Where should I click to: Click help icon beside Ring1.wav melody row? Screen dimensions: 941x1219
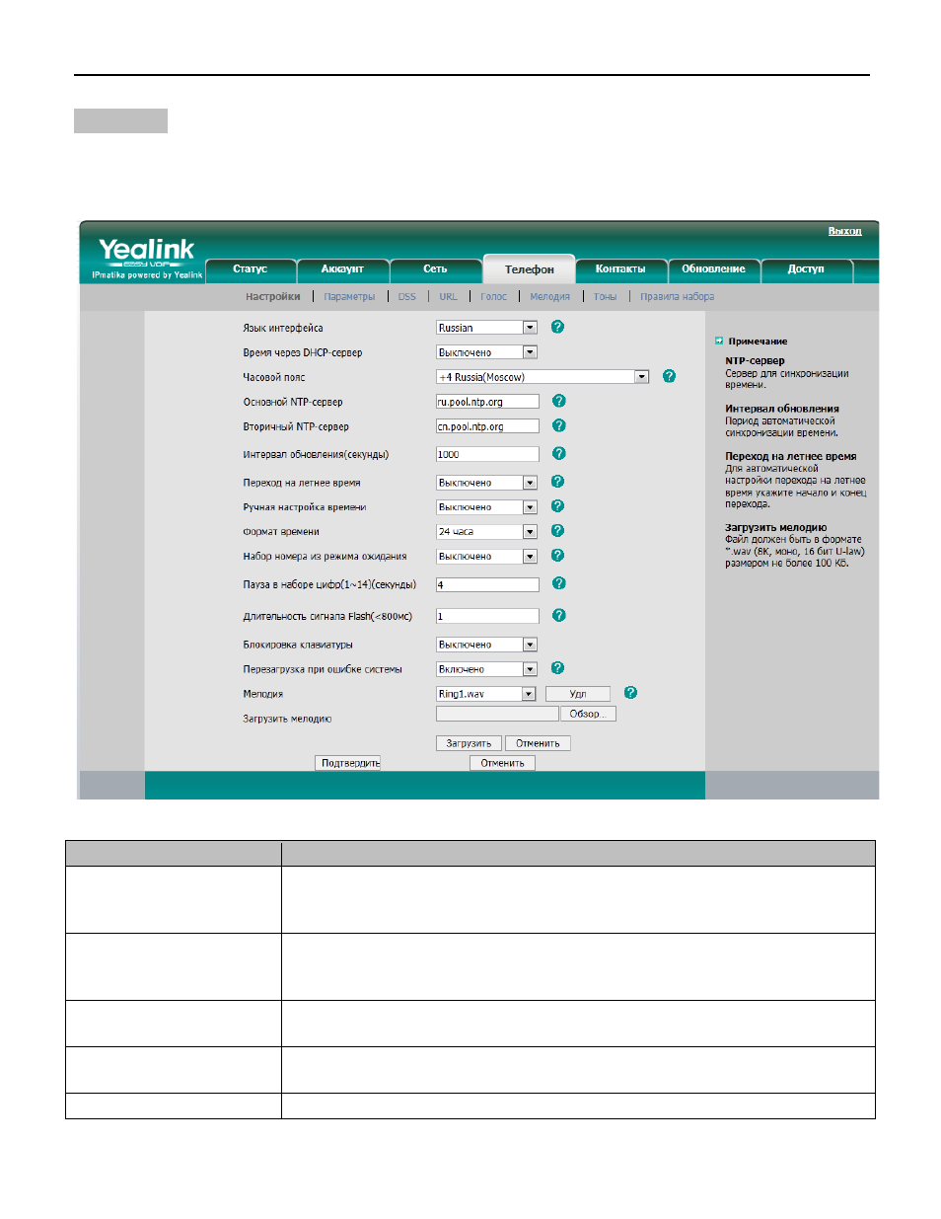(630, 693)
